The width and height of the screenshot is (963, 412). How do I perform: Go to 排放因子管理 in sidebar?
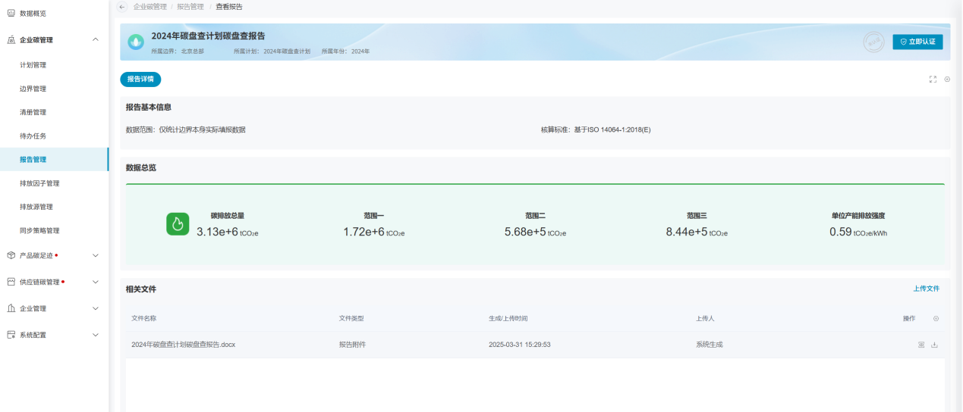[x=39, y=183]
